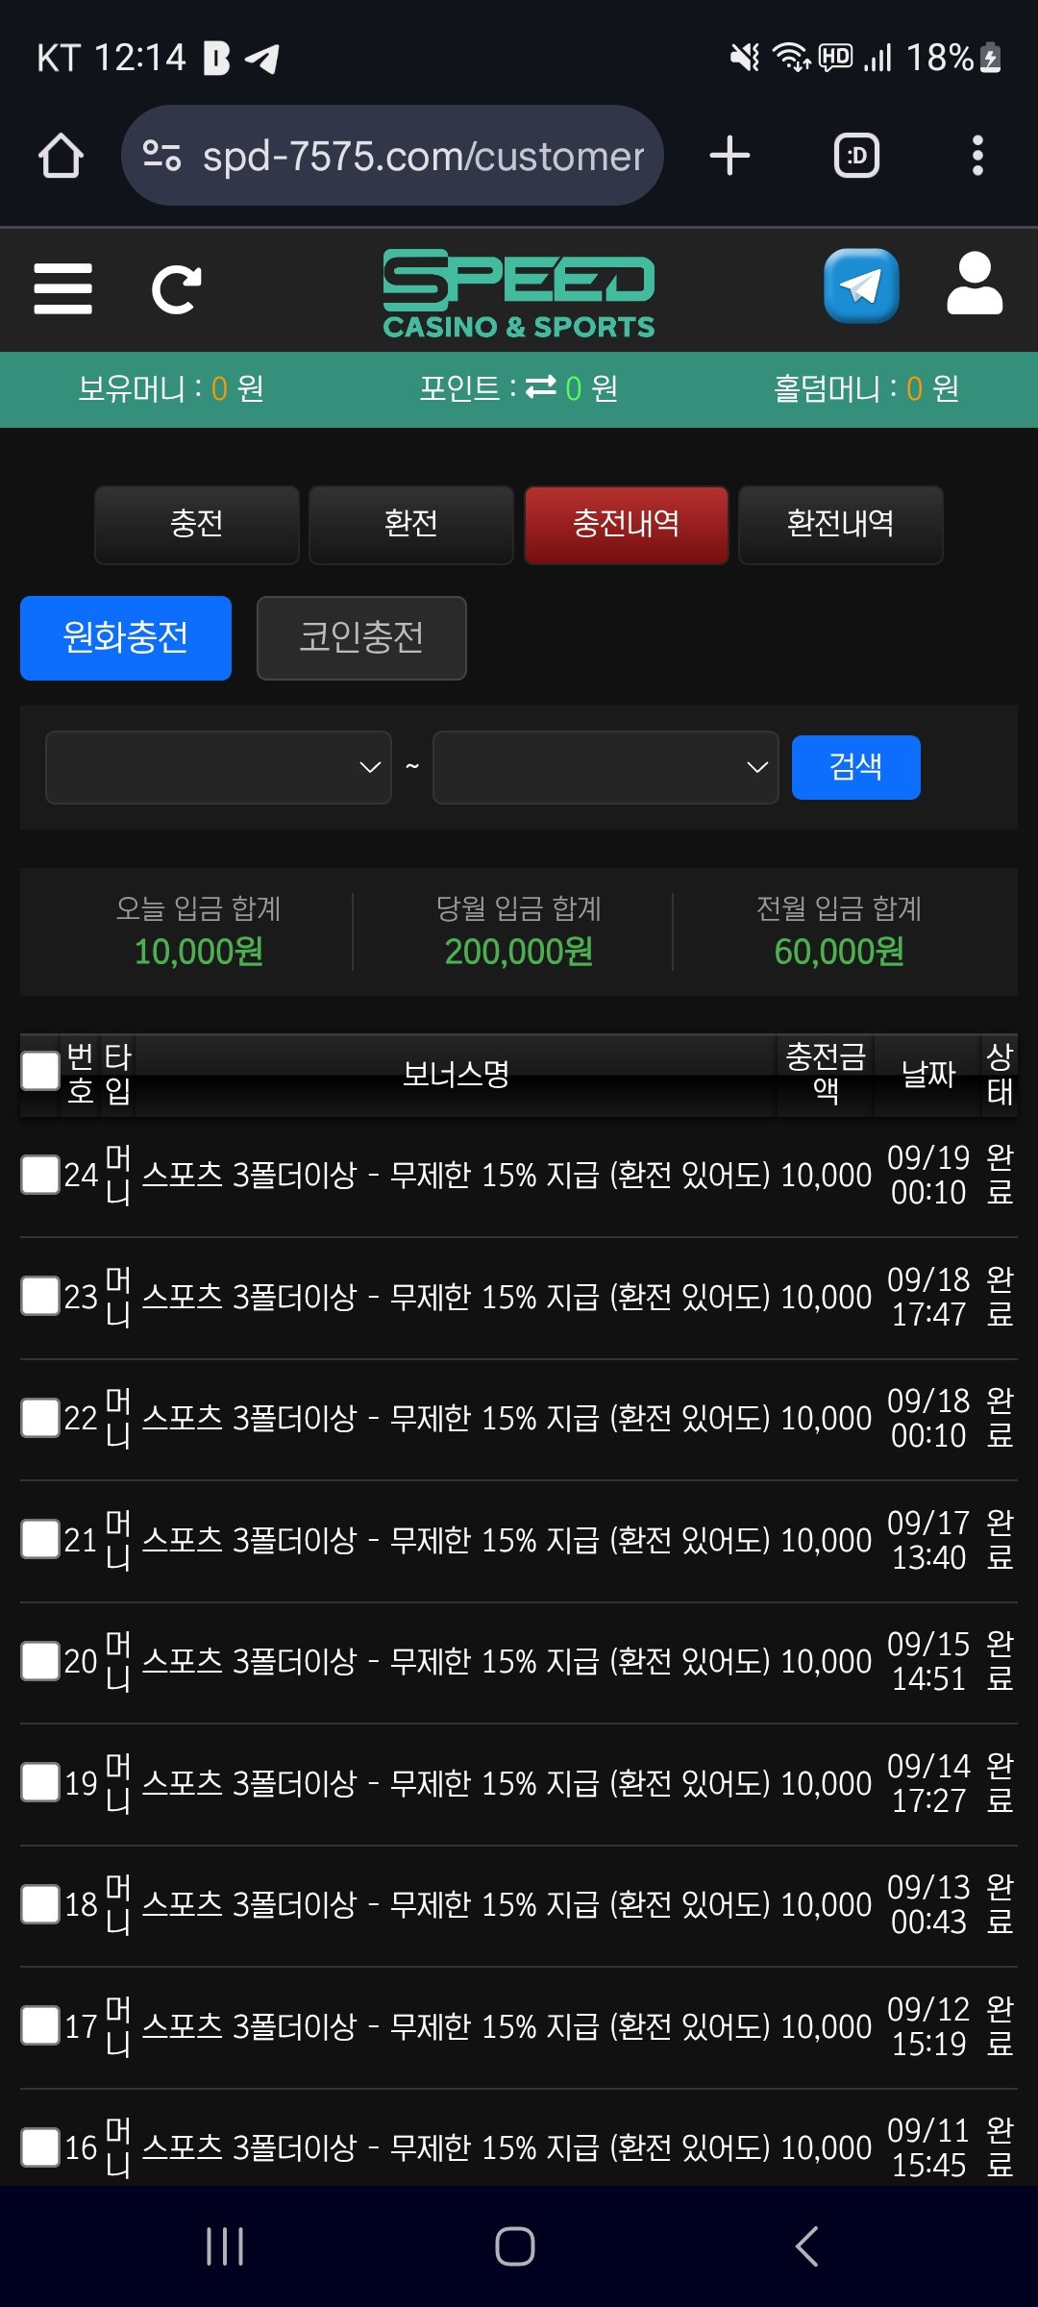Tap the browser home icon
This screenshot has width=1038, height=2307.
[x=61, y=156]
